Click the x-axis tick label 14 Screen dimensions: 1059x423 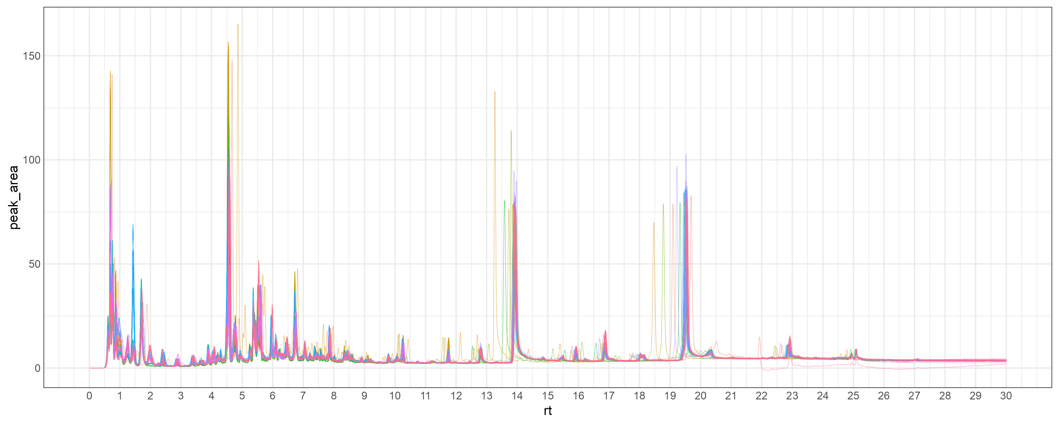(x=517, y=396)
